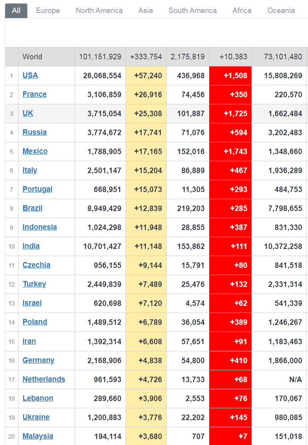Open the USA country link
This screenshot has width=308, height=445.
[x=30, y=75]
